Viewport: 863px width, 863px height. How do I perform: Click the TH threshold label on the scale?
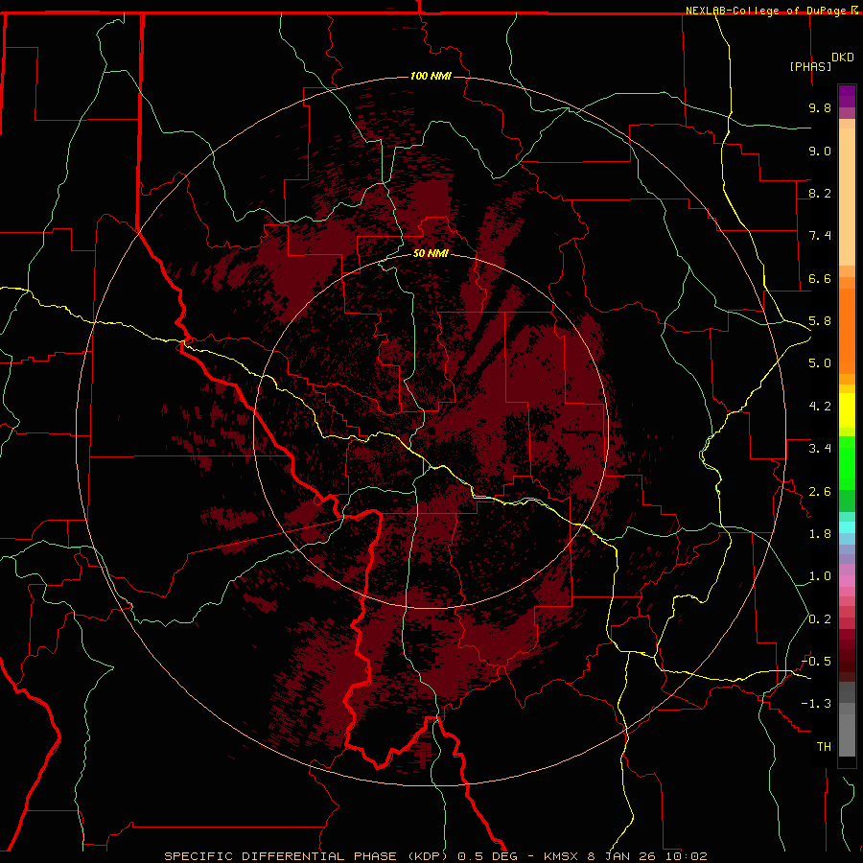(x=824, y=747)
